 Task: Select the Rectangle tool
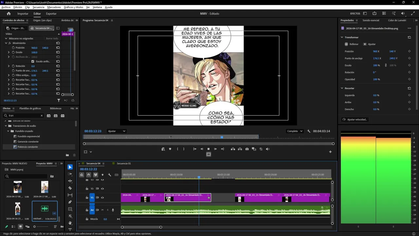(x=70, y=209)
